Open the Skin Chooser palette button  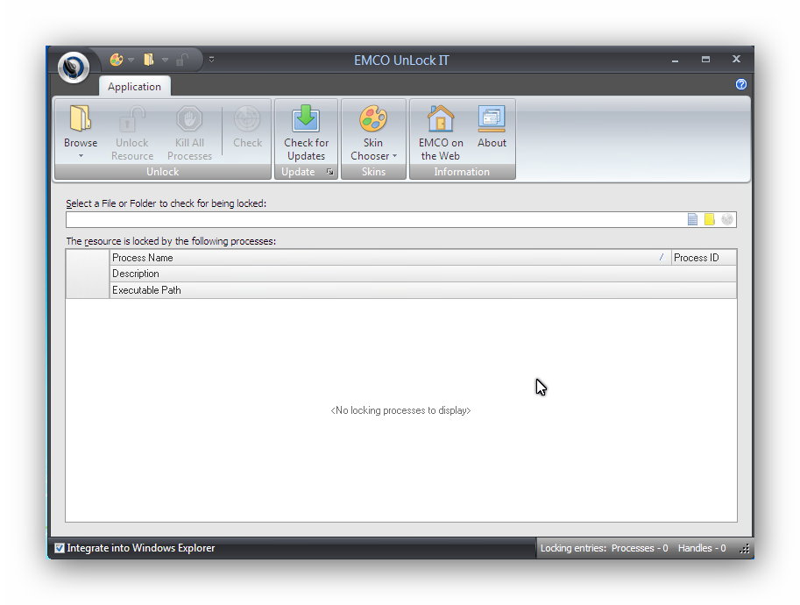click(x=373, y=133)
